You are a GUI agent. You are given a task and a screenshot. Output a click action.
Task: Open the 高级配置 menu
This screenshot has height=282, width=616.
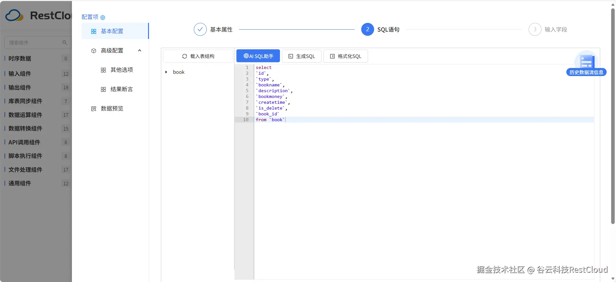[x=115, y=51]
